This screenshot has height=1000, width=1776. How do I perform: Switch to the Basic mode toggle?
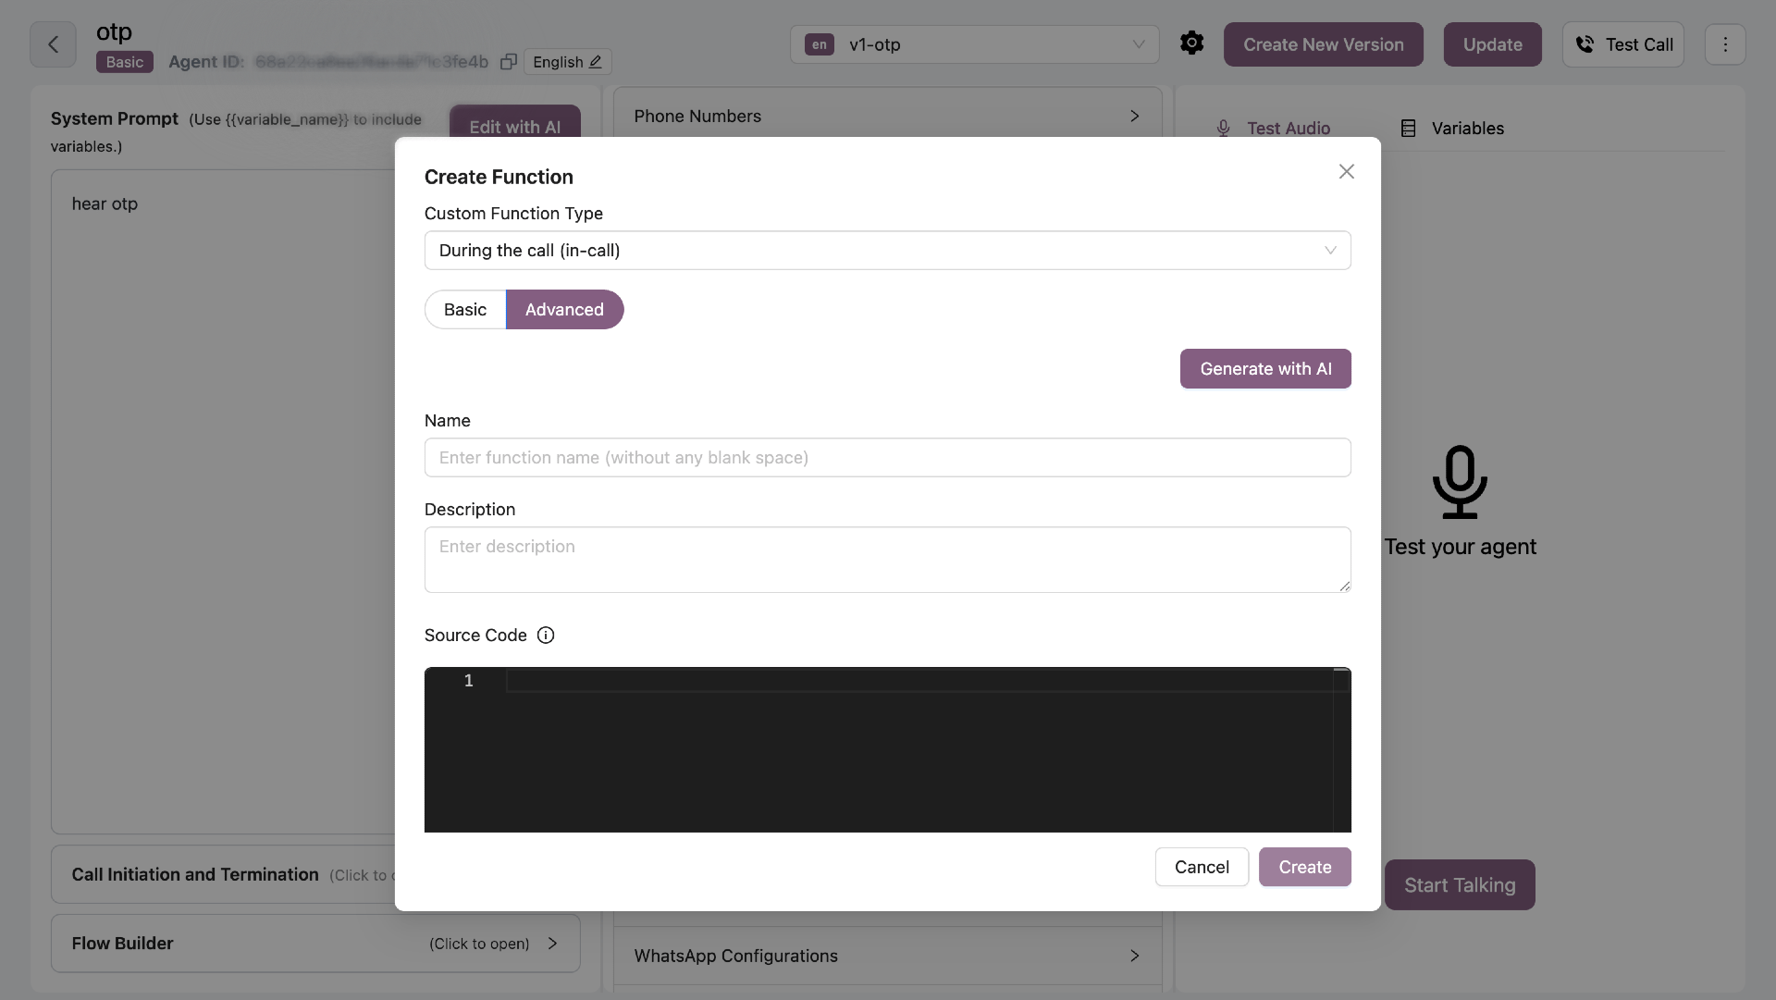[465, 310]
